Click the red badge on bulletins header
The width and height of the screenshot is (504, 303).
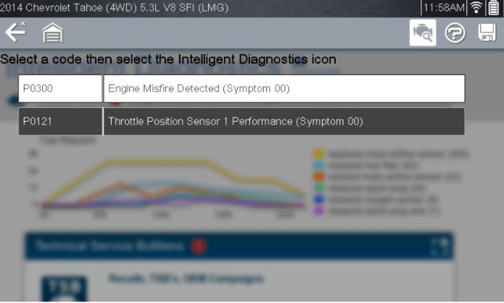(198, 246)
